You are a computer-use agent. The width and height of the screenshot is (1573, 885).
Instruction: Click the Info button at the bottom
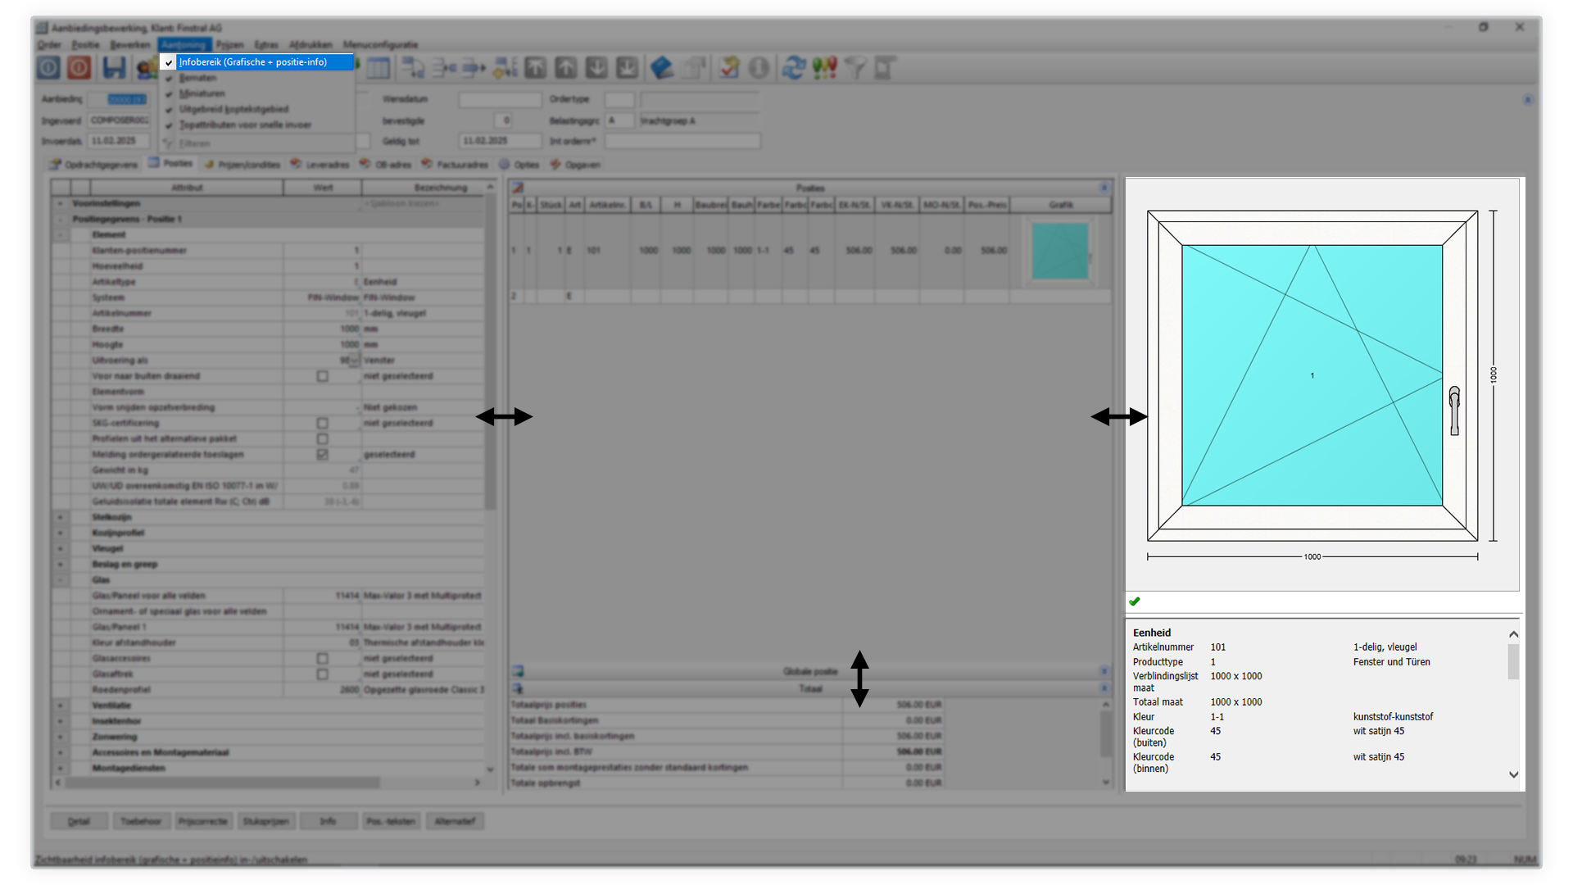(328, 821)
